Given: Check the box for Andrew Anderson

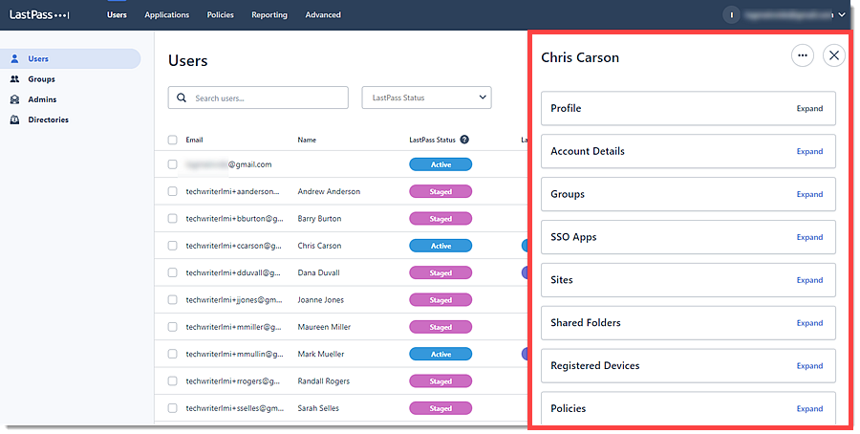Looking at the screenshot, I should pyautogui.click(x=173, y=191).
